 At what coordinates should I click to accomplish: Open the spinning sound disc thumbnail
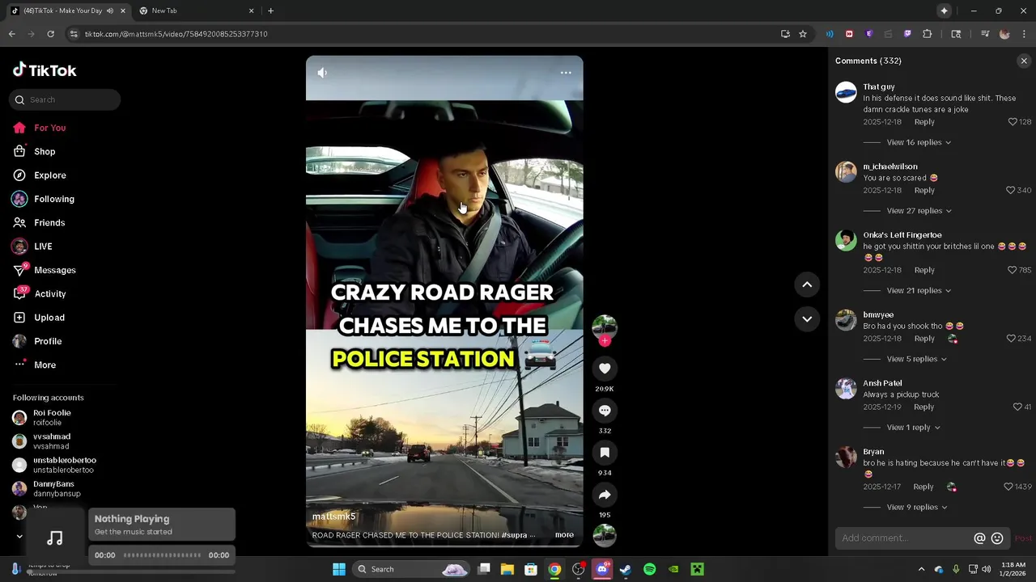[605, 535]
